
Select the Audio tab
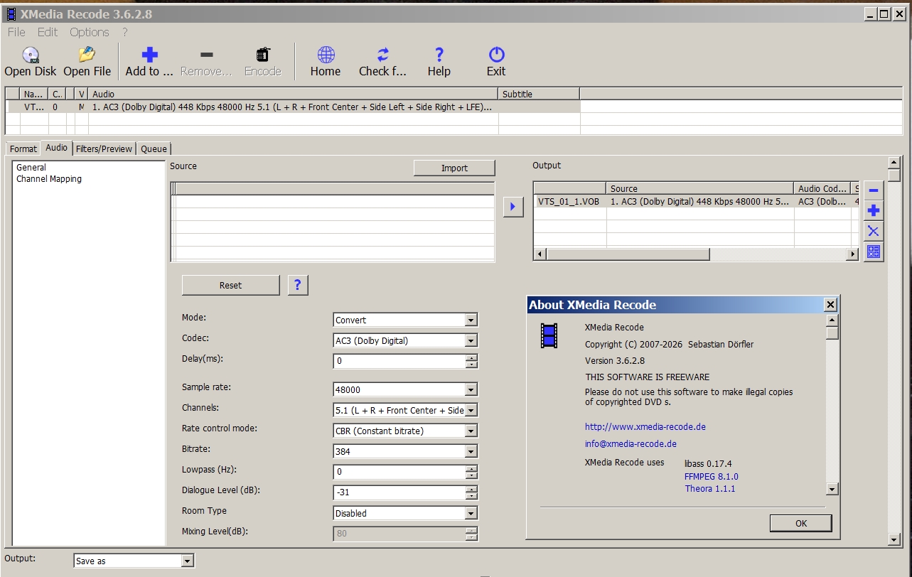(56, 148)
